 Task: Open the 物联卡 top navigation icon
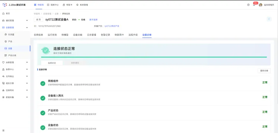(x=64, y=5)
